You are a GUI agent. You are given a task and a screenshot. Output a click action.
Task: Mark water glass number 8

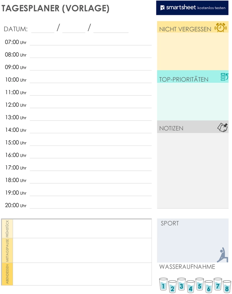click(227, 287)
